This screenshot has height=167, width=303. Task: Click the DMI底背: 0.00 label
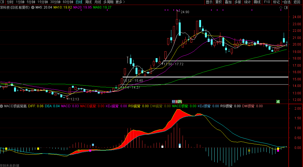[x=160, y=106]
